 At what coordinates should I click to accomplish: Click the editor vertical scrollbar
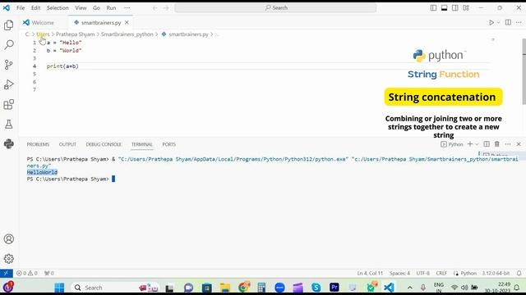(524, 72)
